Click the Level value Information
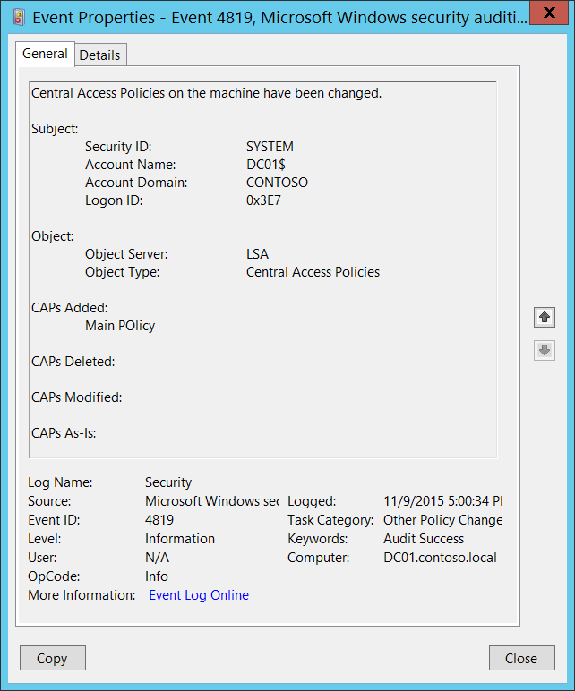575x691 pixels. [x=180, y=539]
